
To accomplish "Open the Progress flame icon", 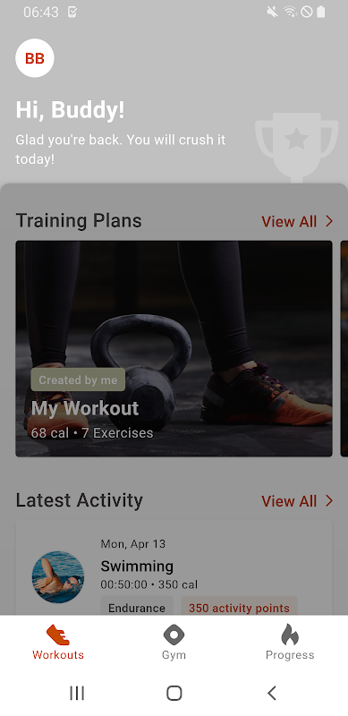I will click(x=290, y=635).
